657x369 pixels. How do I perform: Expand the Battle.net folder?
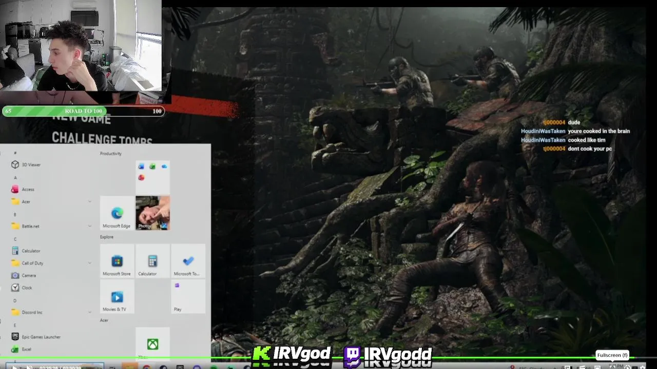pyautogui.click(x=51, y=226)
